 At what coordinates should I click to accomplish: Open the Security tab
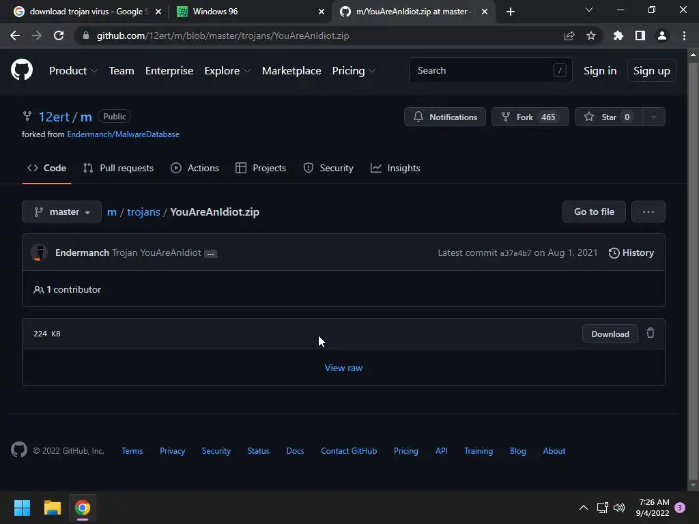328,168
